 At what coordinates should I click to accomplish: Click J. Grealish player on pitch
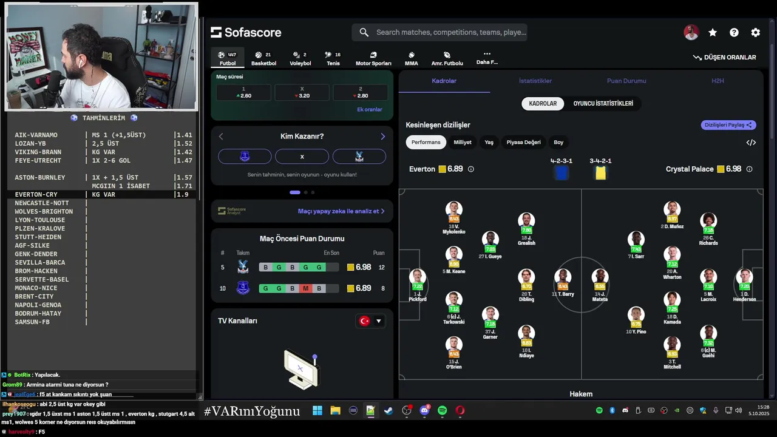click(526, 229)
